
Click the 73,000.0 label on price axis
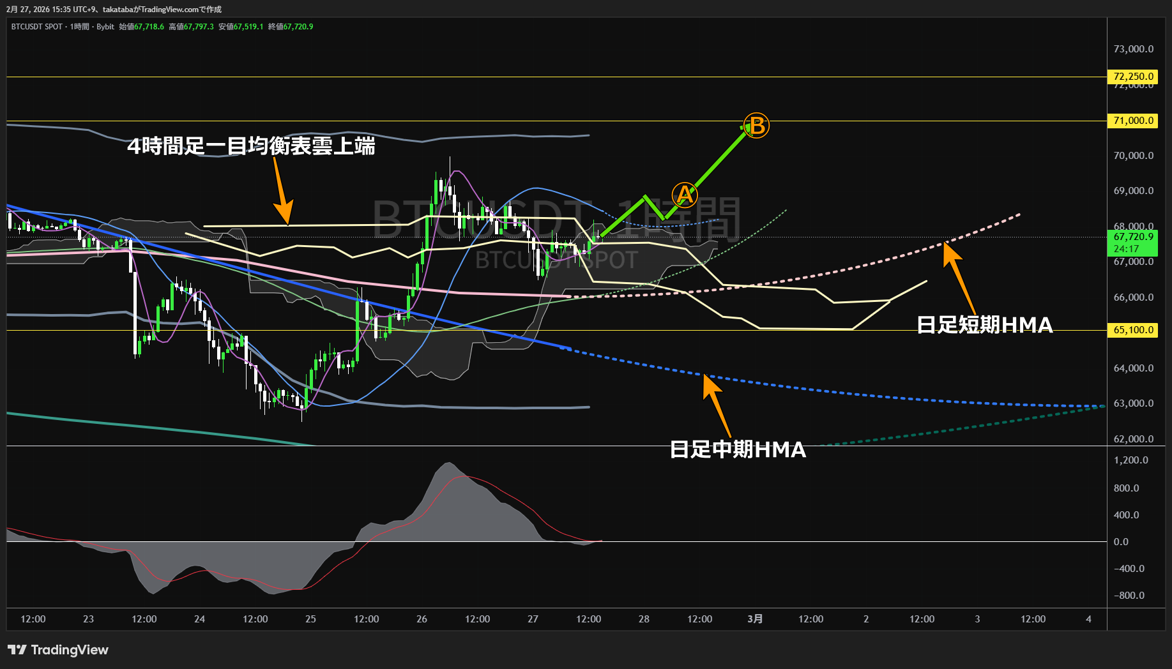(1133, 49)
